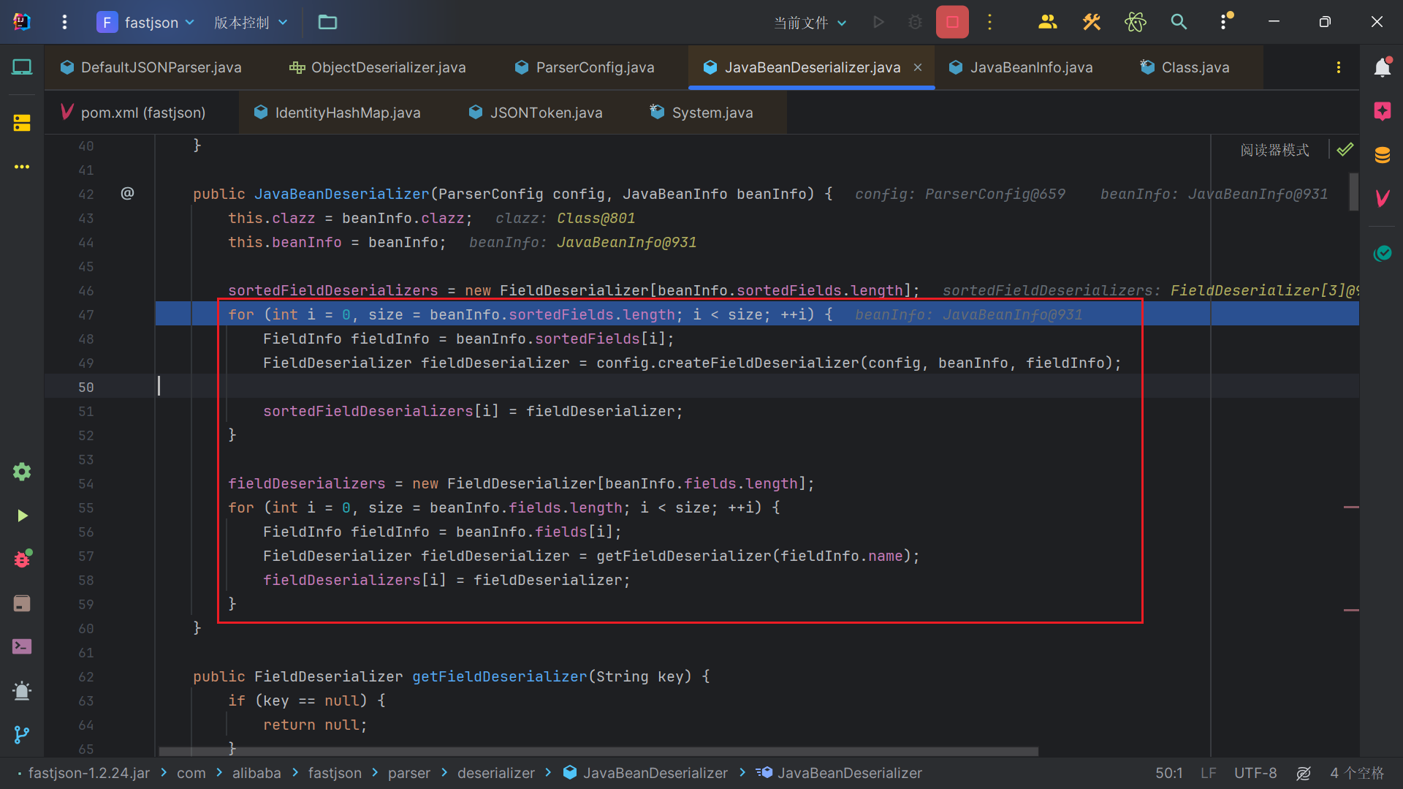The image size is (1403, 789).
Task: Open the 版本控制 version control dropdown
Action: (x=251, y=22)
